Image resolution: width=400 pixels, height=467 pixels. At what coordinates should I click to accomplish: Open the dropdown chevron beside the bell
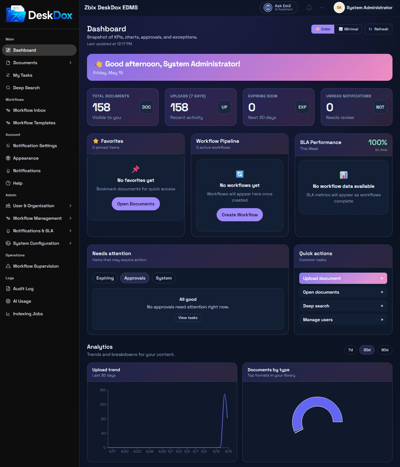coord(322,8)
